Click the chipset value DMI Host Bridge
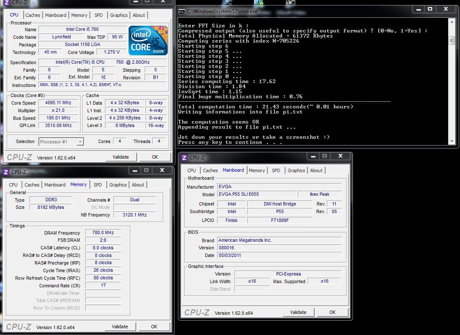This screenshot has width=460, height=335. click(280, 204)
